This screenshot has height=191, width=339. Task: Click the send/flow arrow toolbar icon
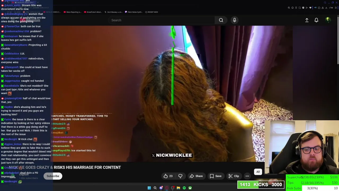coord(307,8)
